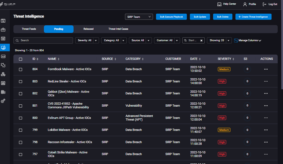Log out of SIRP
Image resolution: width=283 pixels, height=164 pixels.
point(270,4)
